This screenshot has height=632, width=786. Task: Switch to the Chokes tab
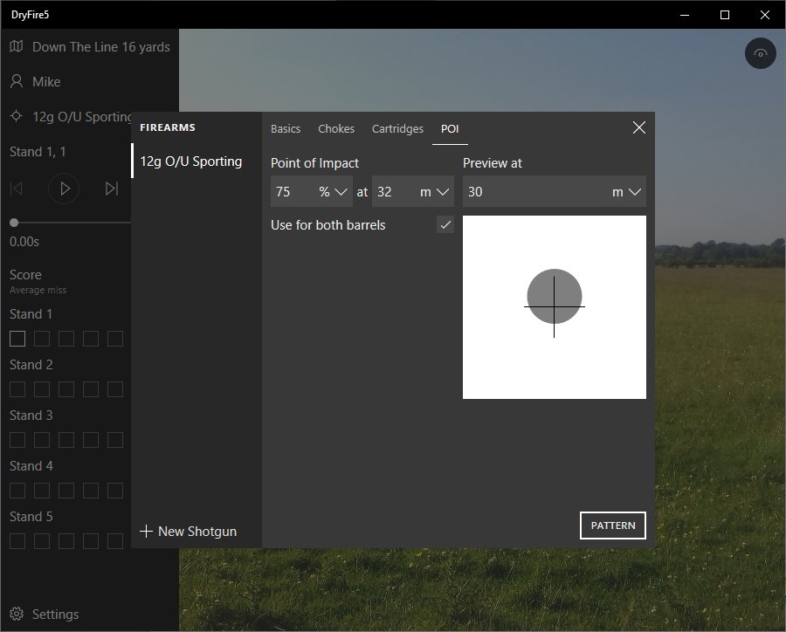(336, 128)
